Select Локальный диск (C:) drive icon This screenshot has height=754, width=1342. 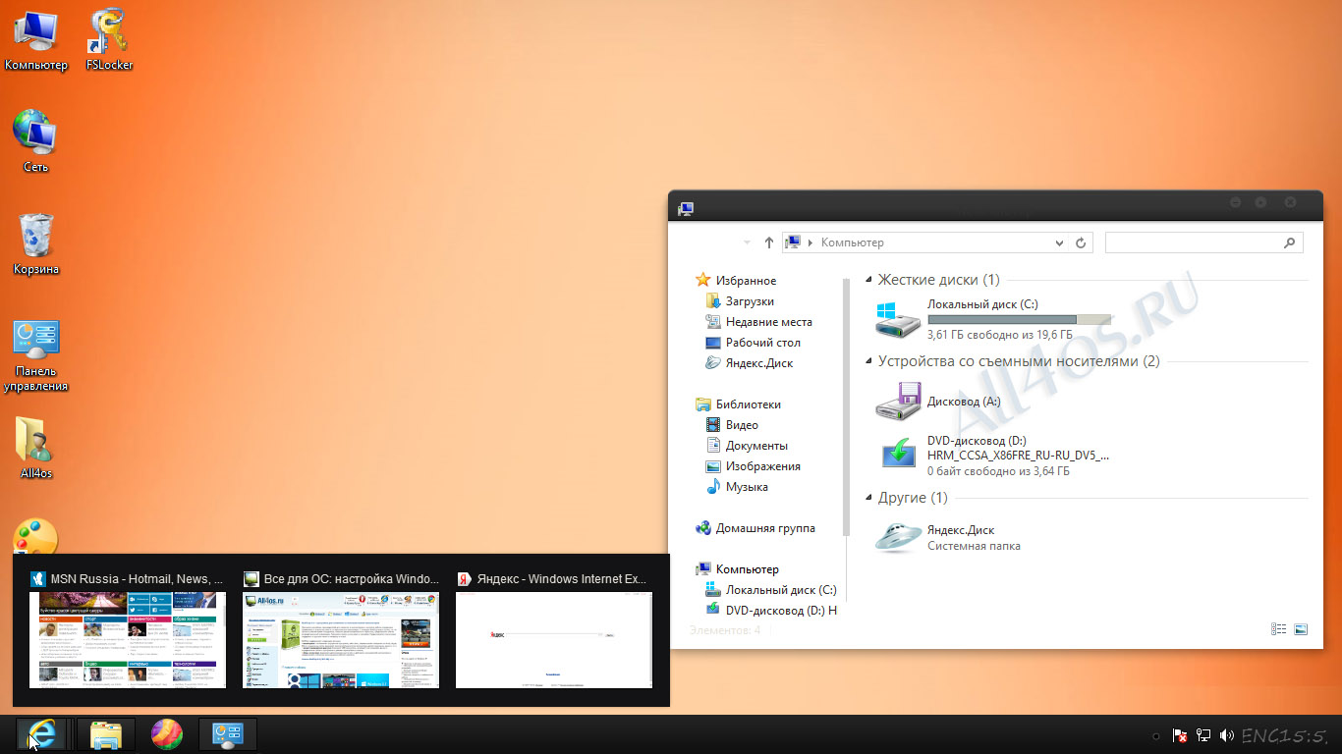point(899,320)
